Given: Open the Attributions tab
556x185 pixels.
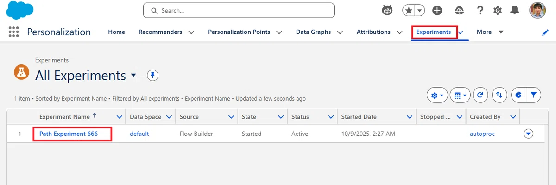Looking at the screenshot, I should pyautogui.click(x=373, y=32).
